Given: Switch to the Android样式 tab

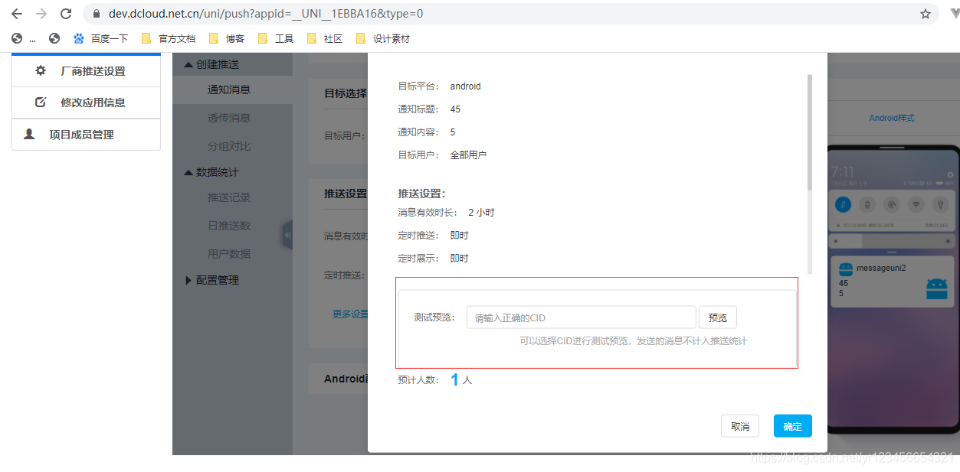Looking at the screenshot, I should 892,118.
